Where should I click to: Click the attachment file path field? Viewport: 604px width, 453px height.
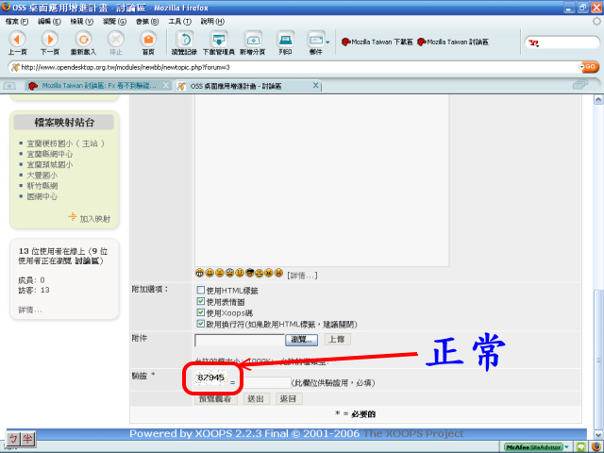pyautogui.click(x=240, y=340)
